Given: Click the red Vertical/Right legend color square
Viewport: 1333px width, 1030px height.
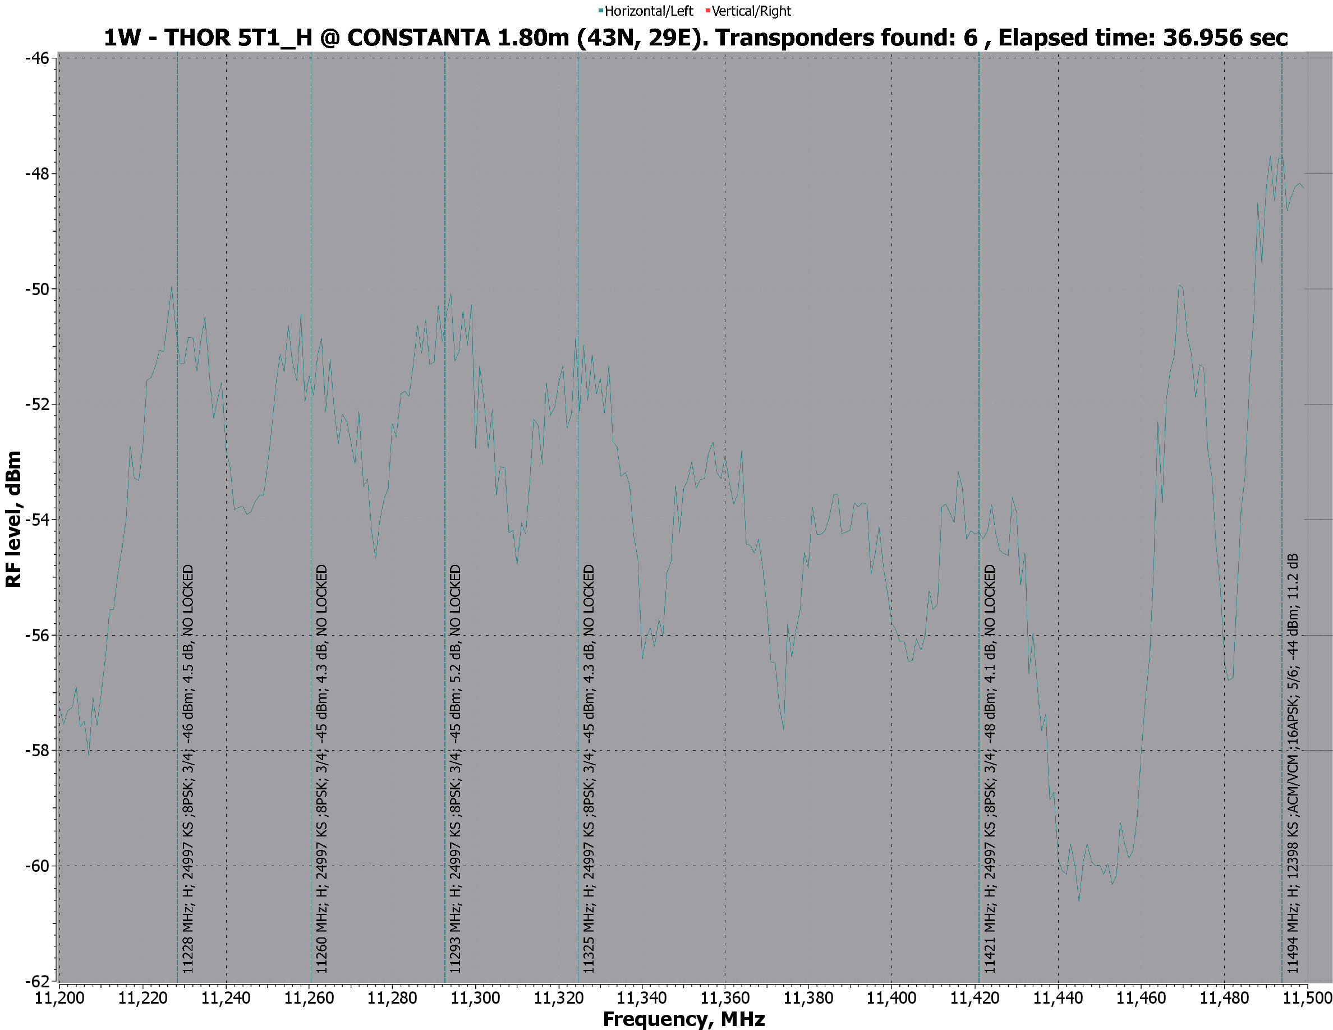Looking at the screenshot, I should [x=707, y=10].
